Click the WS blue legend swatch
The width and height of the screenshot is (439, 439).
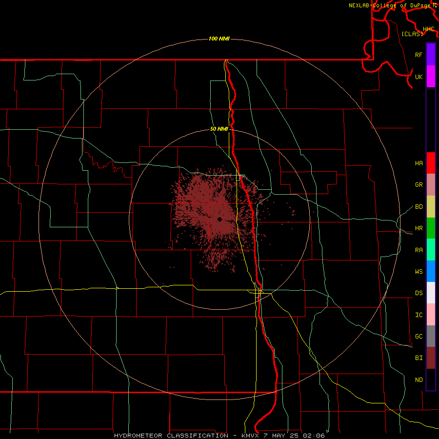[x=431, y=271]
